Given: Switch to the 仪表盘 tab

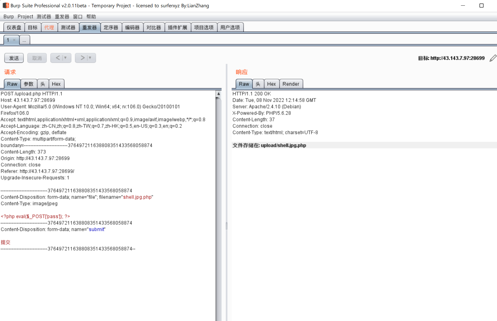Looking at the screenshot, I should point(14,27).
